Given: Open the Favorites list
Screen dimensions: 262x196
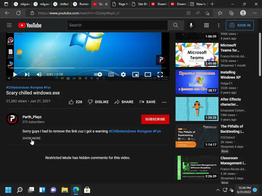Looking at the screenshot, I should [x=220, y=13].
